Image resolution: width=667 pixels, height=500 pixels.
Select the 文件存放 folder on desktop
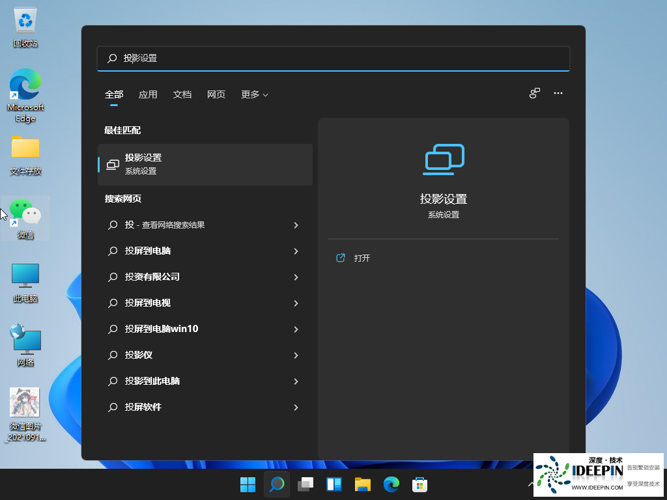coord(25,155)
